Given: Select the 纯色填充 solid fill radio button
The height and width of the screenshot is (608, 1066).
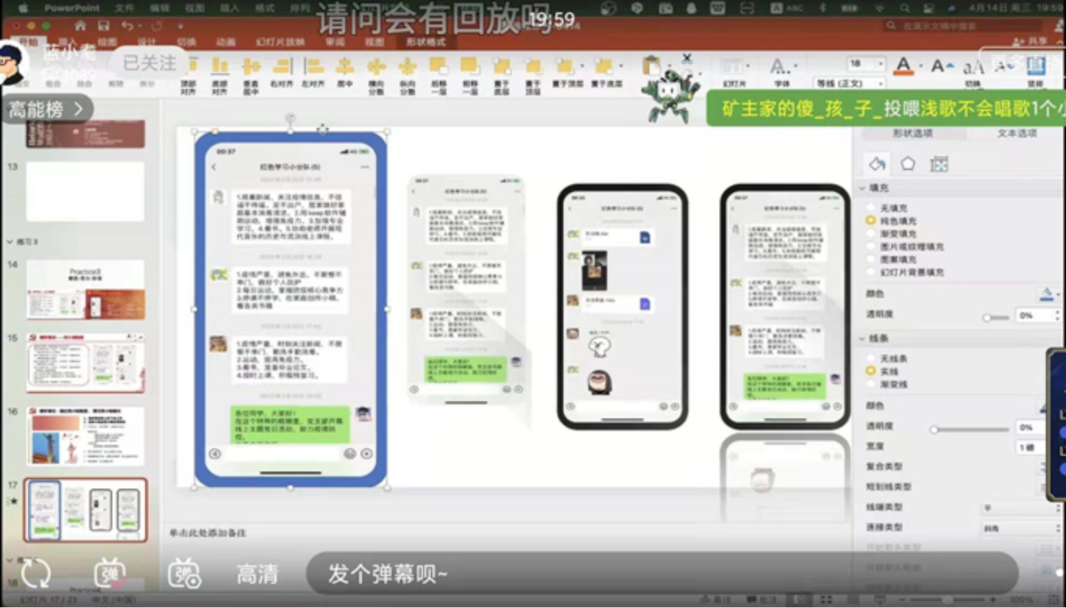Looking at the screenshot, I should 872,221.
